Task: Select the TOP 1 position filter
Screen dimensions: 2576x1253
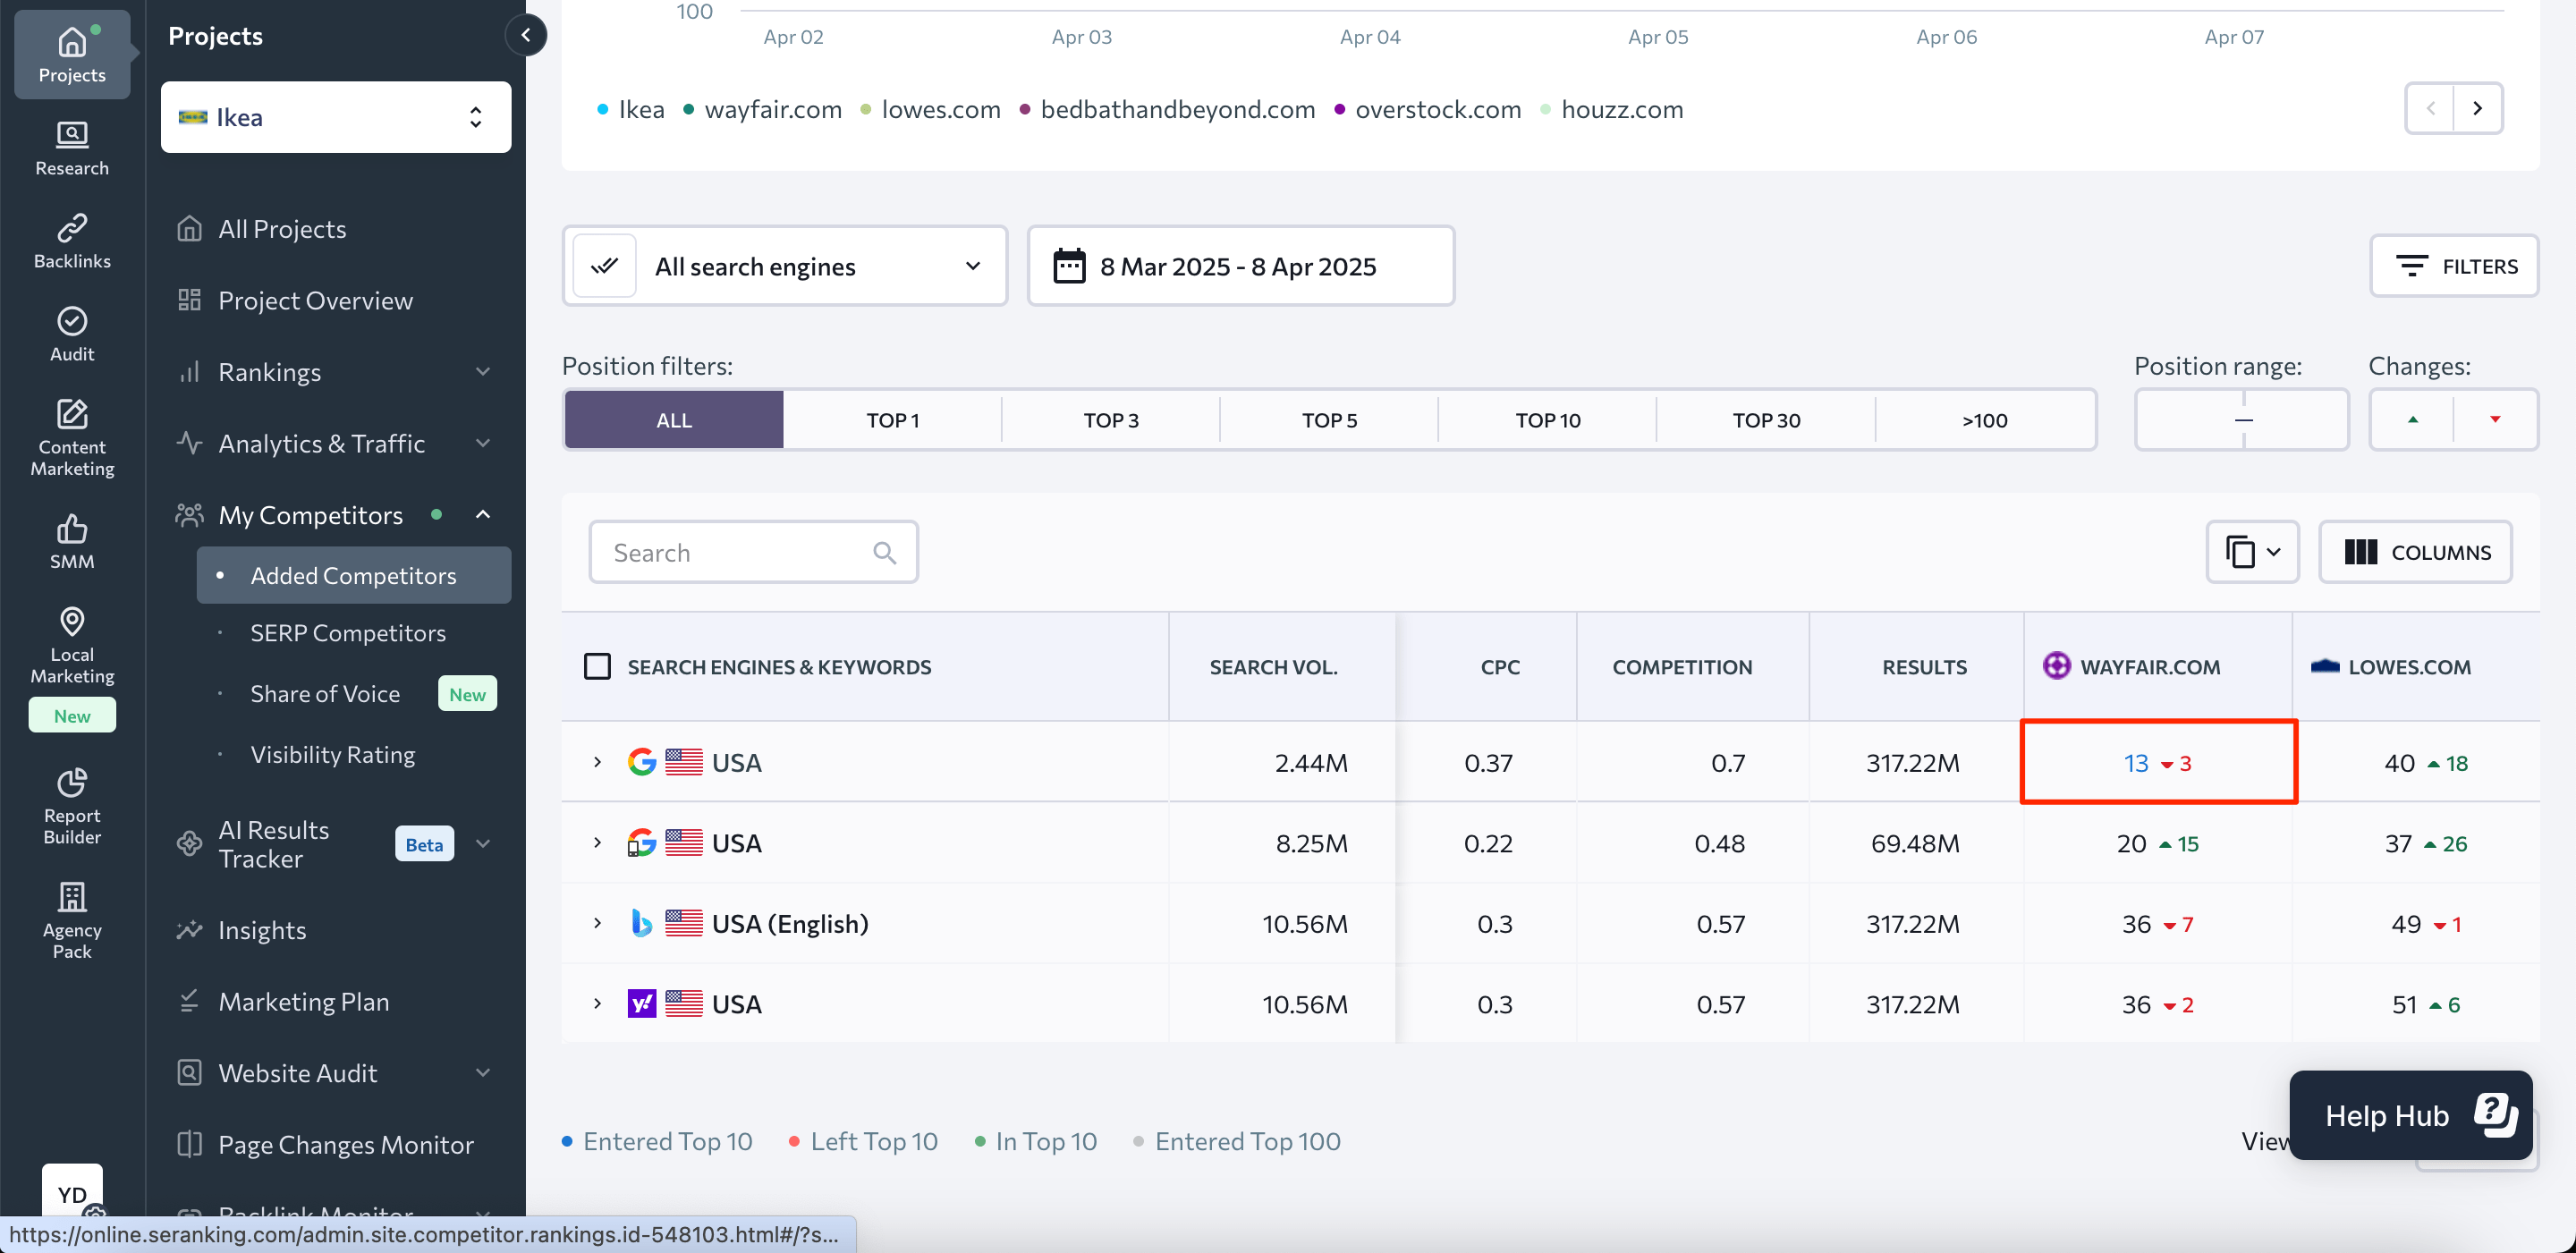Action: (x=892, y=420)
